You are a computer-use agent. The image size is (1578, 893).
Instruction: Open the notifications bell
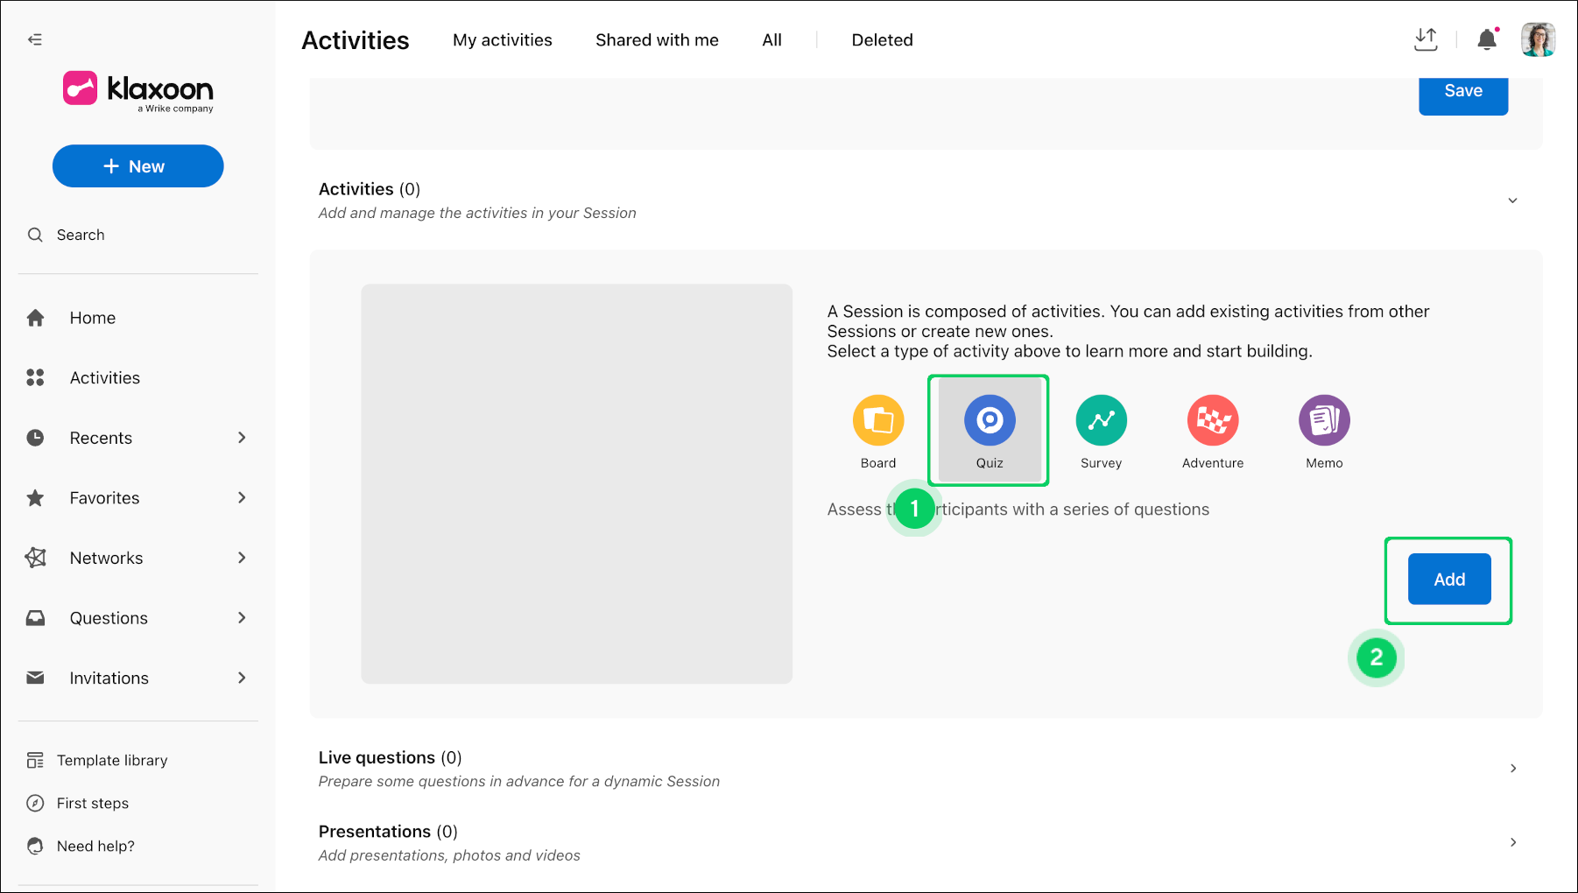(x=1487, y=39)
